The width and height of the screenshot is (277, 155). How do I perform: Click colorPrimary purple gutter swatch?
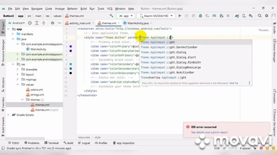(x=71, y=46)
